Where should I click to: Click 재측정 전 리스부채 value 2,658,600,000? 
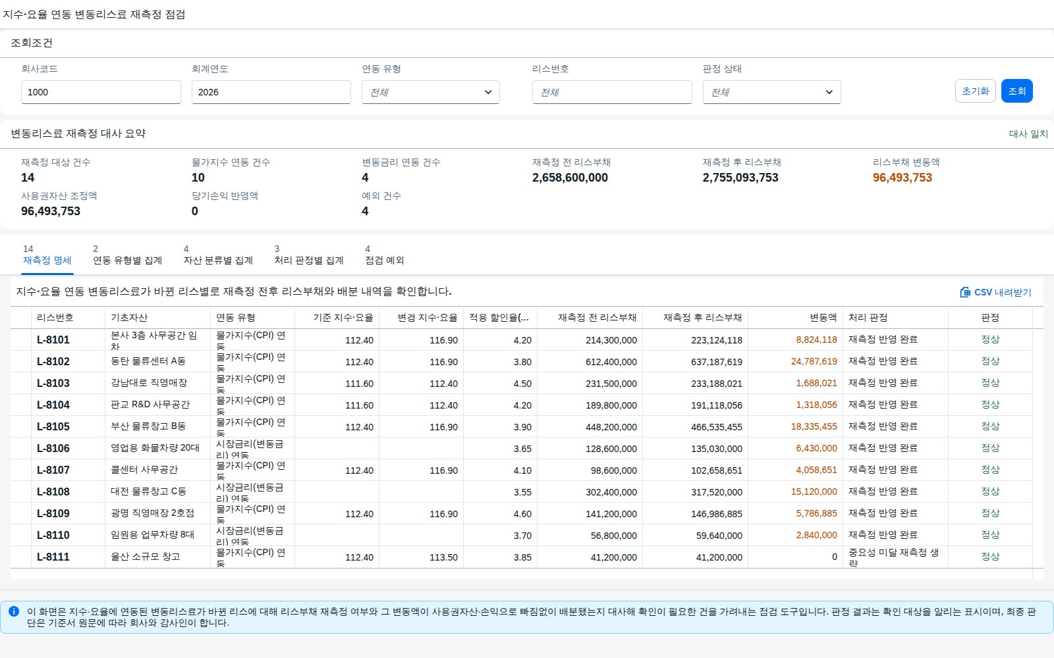coord(570,178)
